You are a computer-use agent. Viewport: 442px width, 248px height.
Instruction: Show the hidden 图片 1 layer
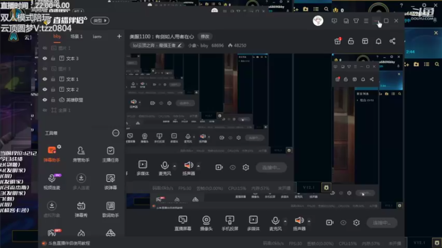(45, 48)
